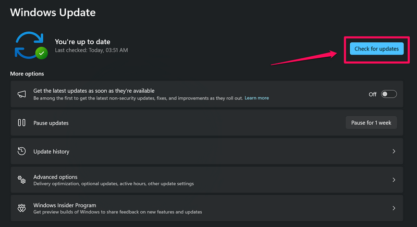Toggle get latest updates switch on
This screenshot has width=417, height=227.
click(389, 94)
